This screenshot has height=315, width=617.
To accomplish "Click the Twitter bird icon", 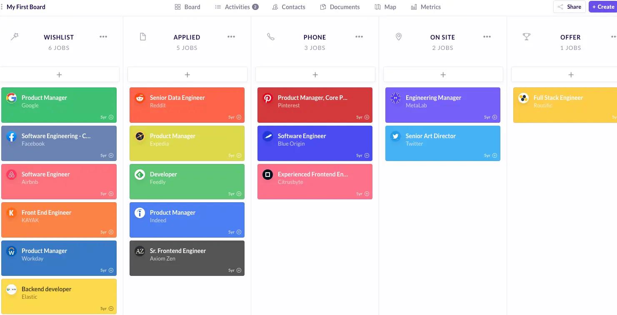I will [395, 136].
